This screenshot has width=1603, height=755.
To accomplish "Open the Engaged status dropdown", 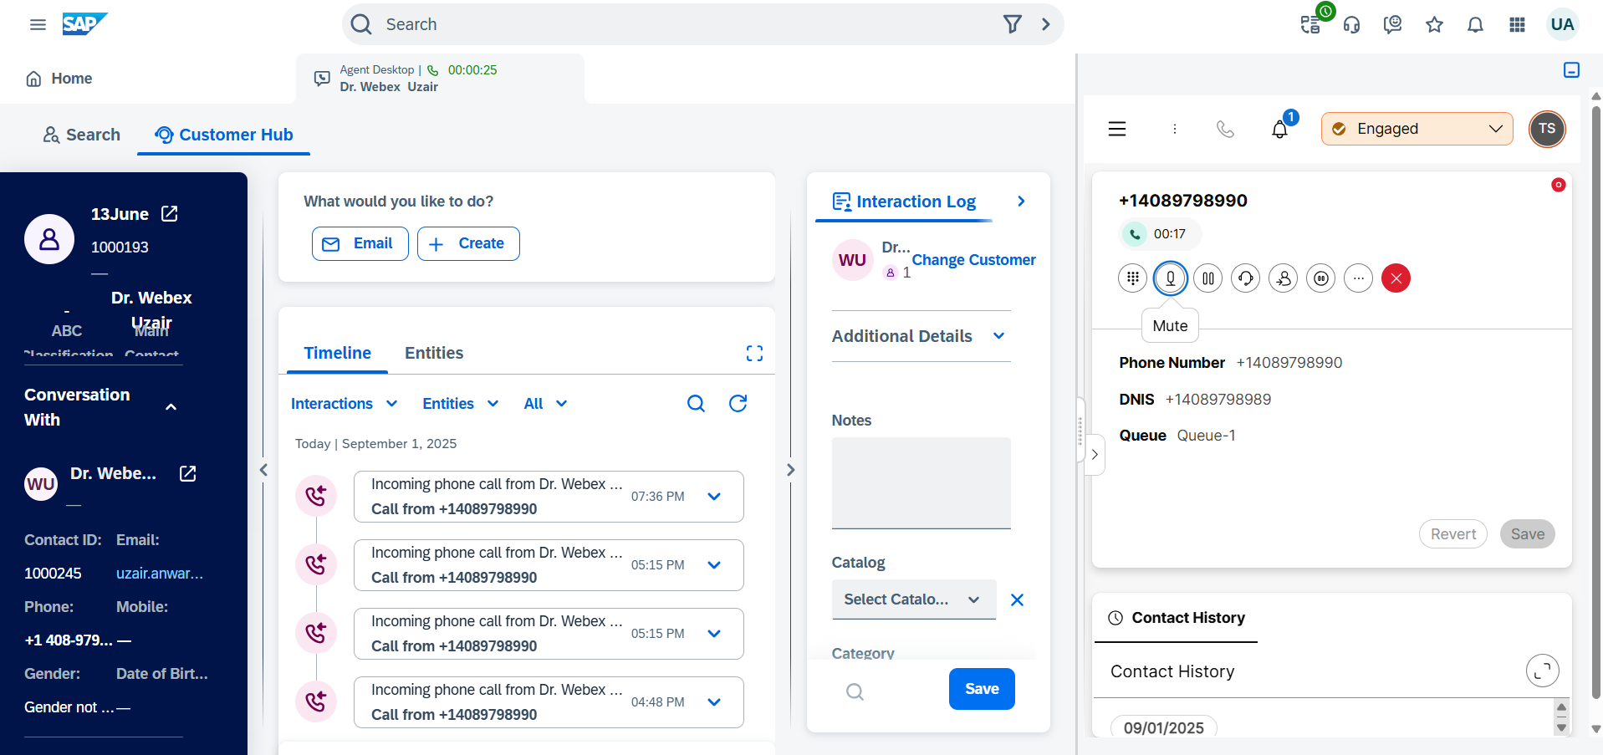I will coord(1417,129).
